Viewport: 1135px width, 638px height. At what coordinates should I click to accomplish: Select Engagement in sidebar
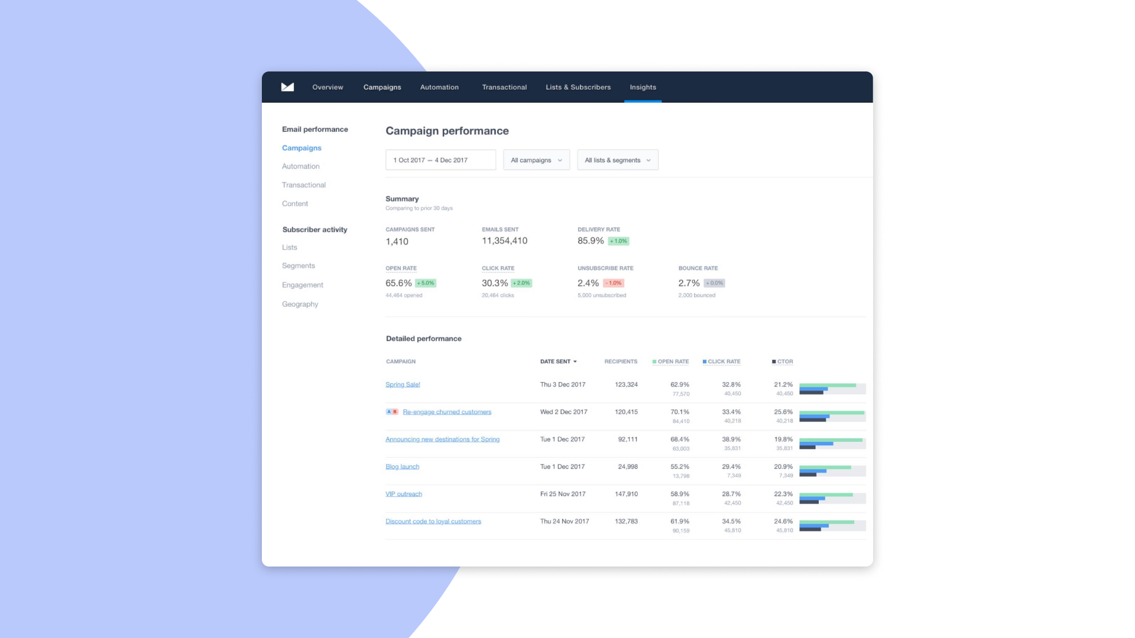tap(302, 285)
